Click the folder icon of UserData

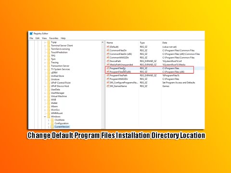[x=49, y=89]
